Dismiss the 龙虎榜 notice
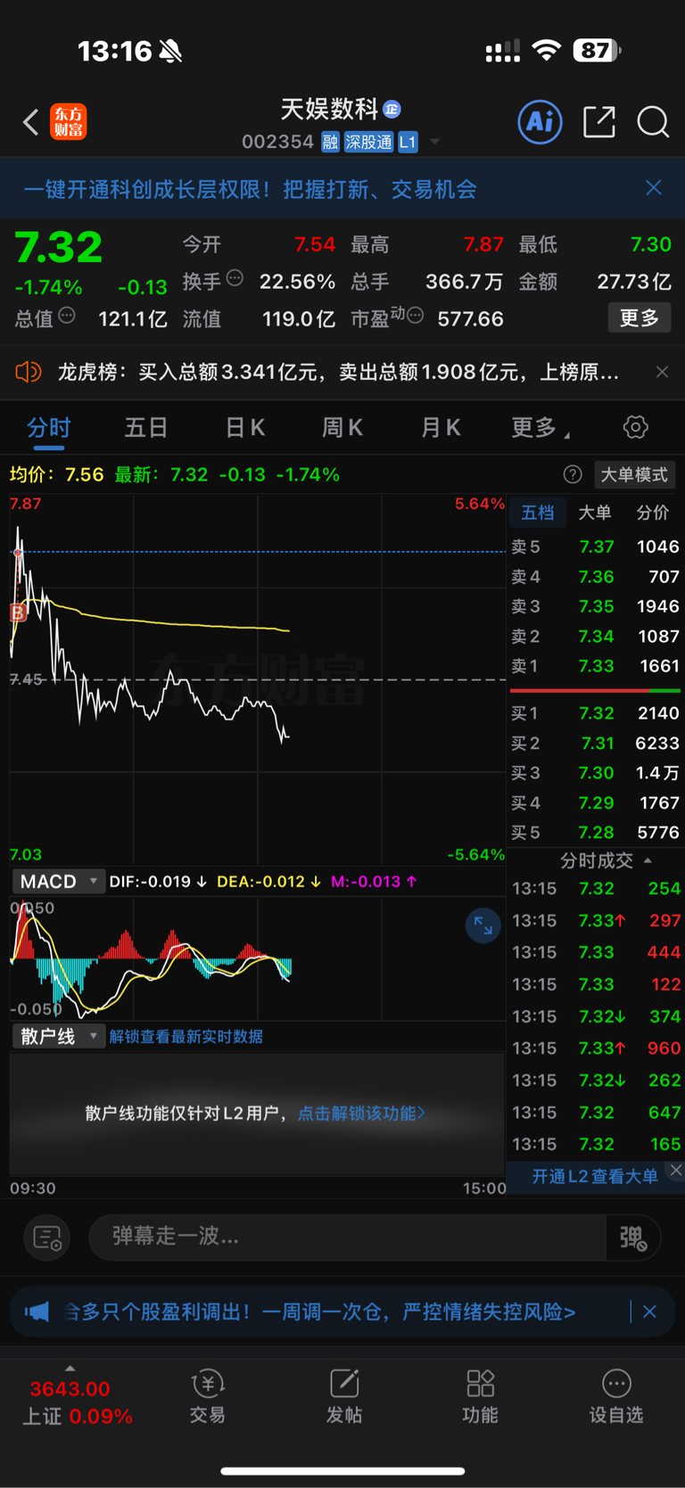Screen dimensions: 685x1488 point(662,372)
